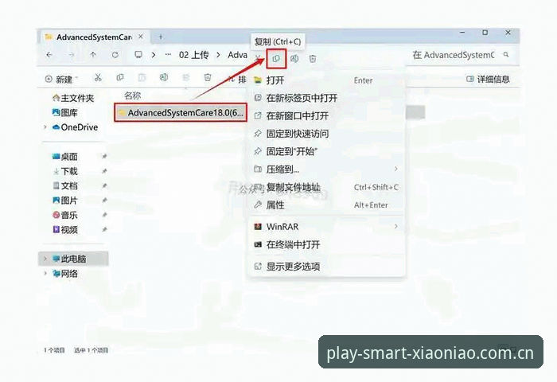557x382 pixels.
Task: Choose 在终端中打开
Action: point(327,244)
